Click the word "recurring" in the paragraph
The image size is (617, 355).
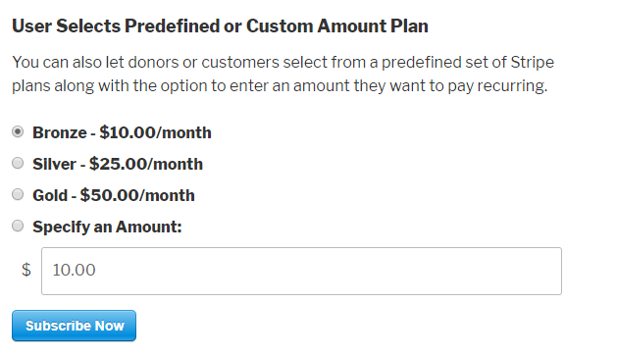(511, 85)
